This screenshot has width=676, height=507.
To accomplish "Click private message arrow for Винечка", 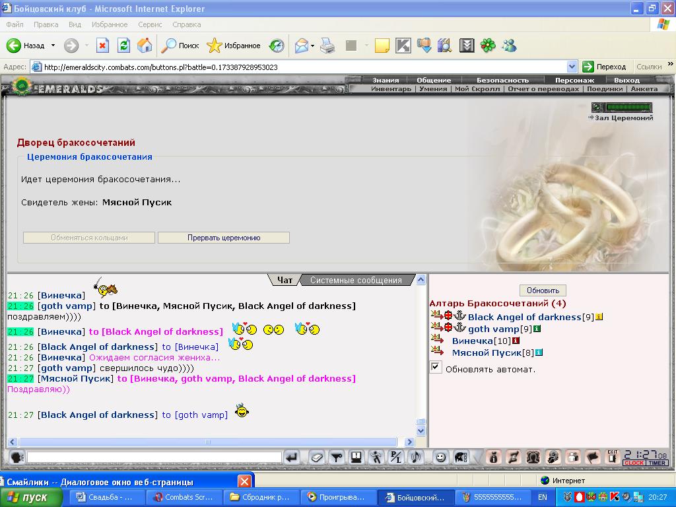I will click(x=437, y=340).
